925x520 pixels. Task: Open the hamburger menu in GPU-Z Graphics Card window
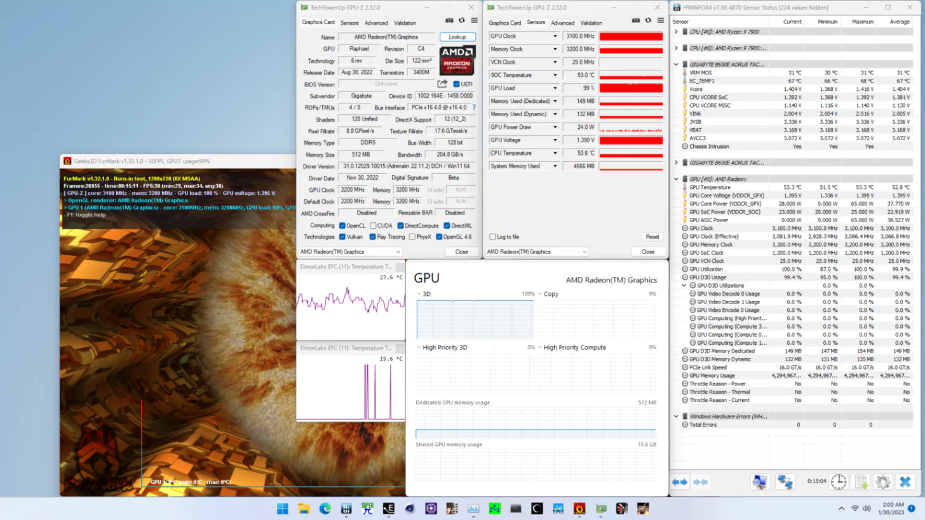click(474, 21)
